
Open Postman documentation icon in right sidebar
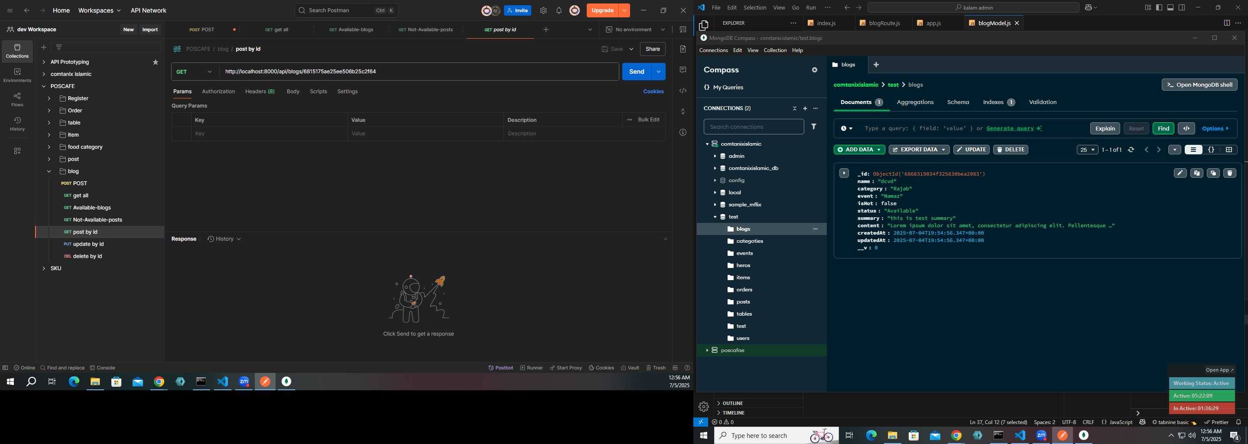coord(682,49)
